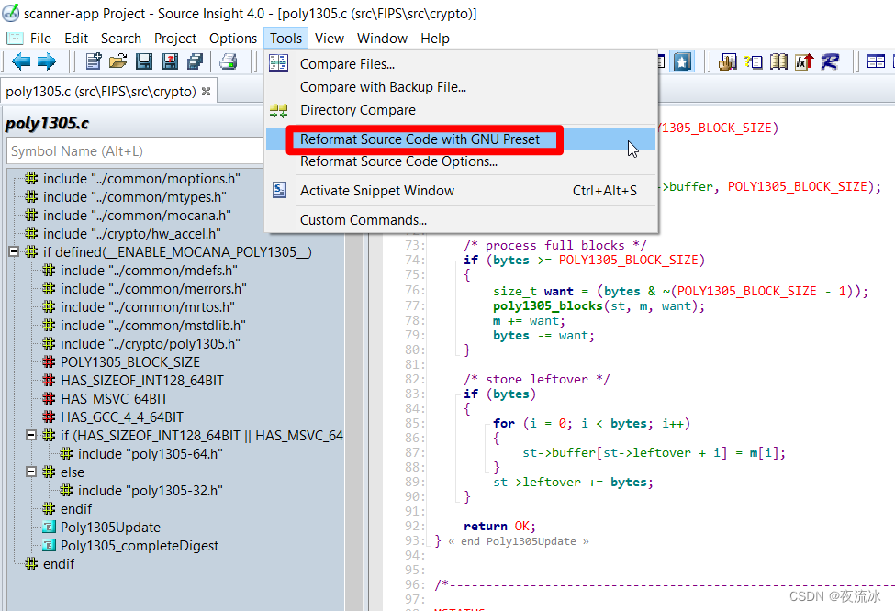Collapse the else tree node

pyautogui.click(x=32, y=472)
